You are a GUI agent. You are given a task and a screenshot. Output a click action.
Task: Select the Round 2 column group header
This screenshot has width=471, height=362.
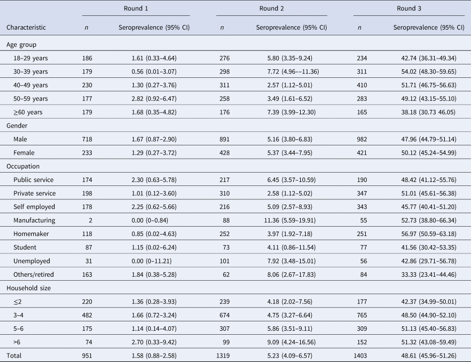pyautogui.click(x=271, y=8)
